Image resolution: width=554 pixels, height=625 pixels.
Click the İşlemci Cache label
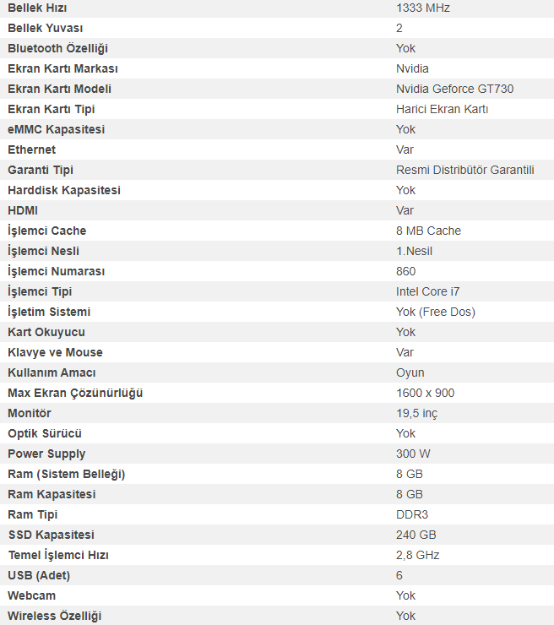click(46, 231)
